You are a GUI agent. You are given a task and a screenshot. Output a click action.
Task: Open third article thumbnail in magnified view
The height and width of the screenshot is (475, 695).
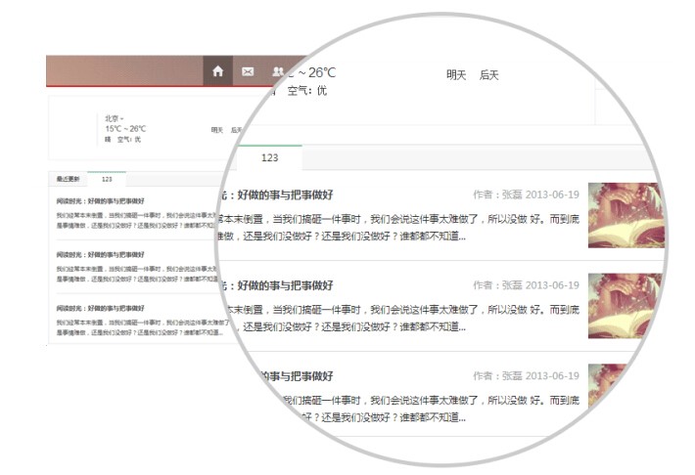[619, 391]
